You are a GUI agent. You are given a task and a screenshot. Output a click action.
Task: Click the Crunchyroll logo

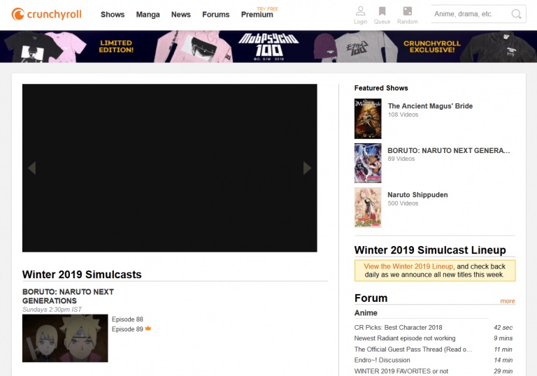tap(47, 15)
